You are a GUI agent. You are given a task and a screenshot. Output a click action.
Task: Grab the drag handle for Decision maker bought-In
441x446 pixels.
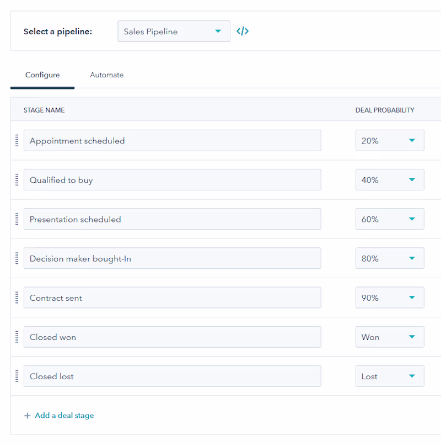tap(17, 258)
